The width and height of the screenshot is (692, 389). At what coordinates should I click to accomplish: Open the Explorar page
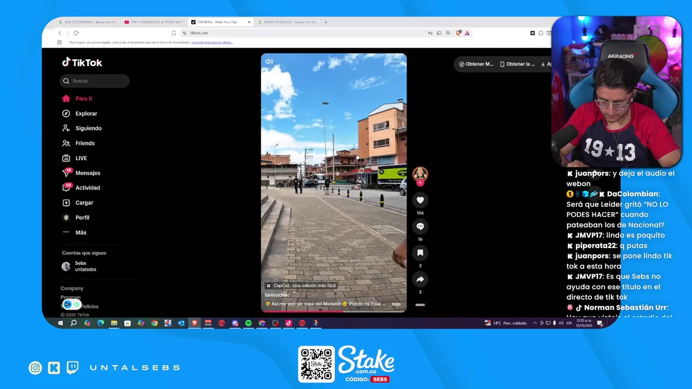pyautogui.click(x=79, y=113)
